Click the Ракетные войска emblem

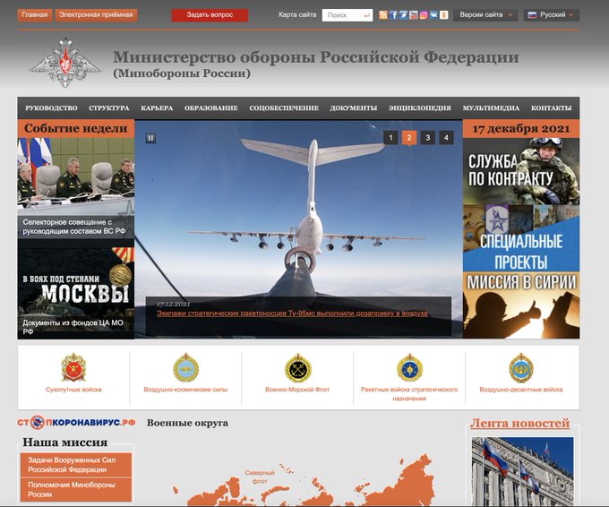409,367
